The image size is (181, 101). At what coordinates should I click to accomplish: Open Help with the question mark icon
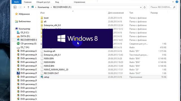click(x=177, y=2)
